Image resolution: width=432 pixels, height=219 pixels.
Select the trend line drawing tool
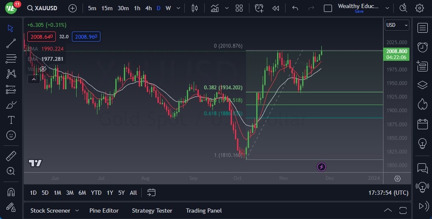click(x=11, y=43)
